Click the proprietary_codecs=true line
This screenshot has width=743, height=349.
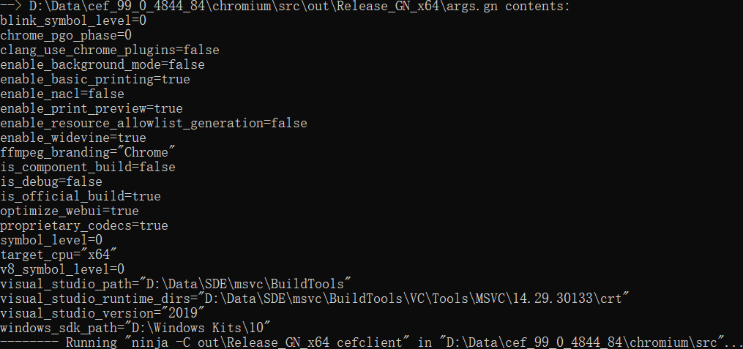tap(84, 225)
